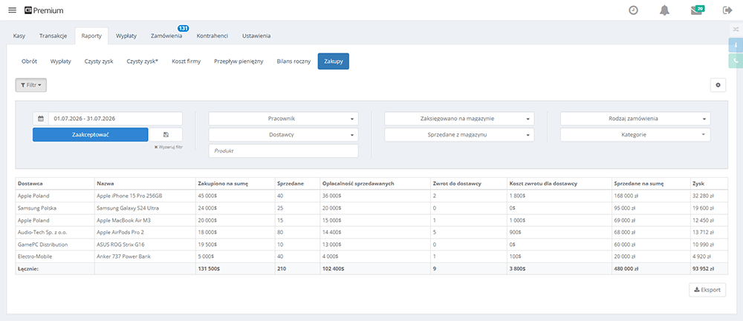Click the green phone side icon
Image resolution: width=743 pixels, height=321 pixels.
click(736, 61)
